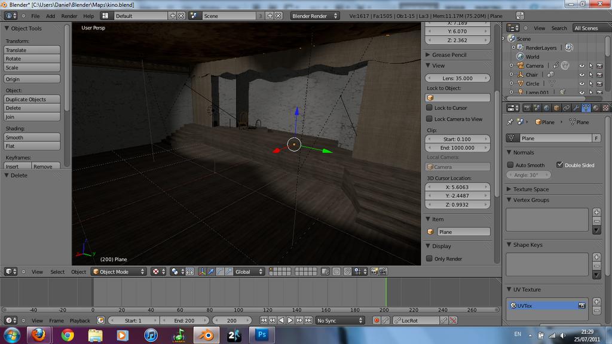The height and width of the screenshot is (344, 612).
Task: Open the Texture properties checker icon
Action: [x=605, y=108]
